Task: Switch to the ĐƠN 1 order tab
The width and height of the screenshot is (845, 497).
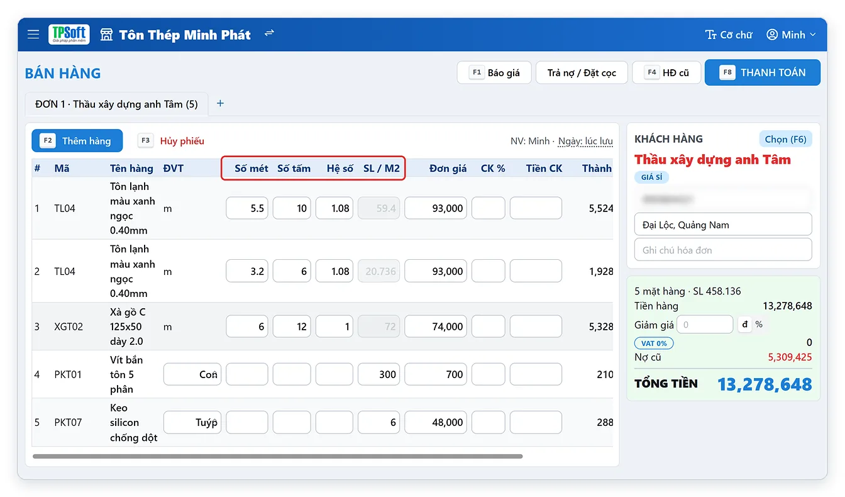Action: point(116,104)
